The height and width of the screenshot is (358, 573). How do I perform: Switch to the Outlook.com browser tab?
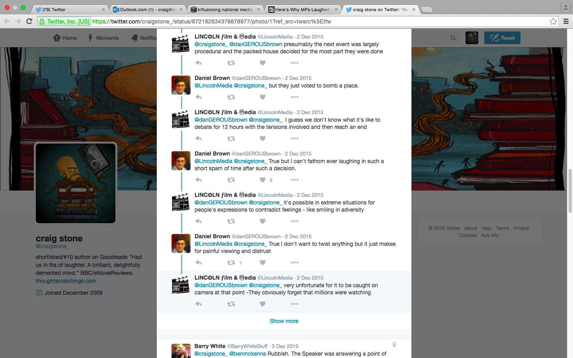click(148, 10)
